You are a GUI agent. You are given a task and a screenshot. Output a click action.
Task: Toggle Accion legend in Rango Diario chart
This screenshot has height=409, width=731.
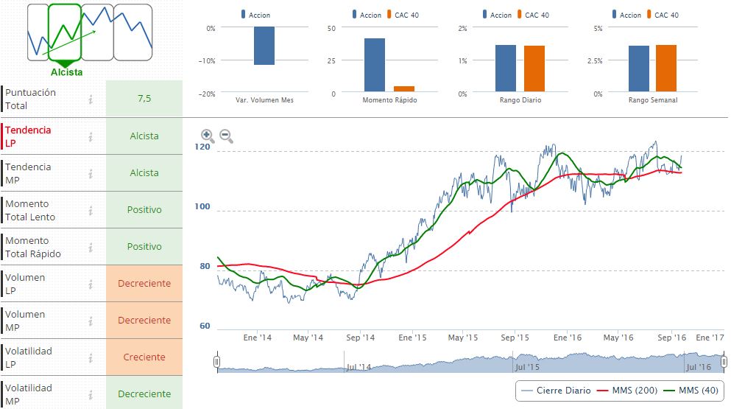pos(498,15)
